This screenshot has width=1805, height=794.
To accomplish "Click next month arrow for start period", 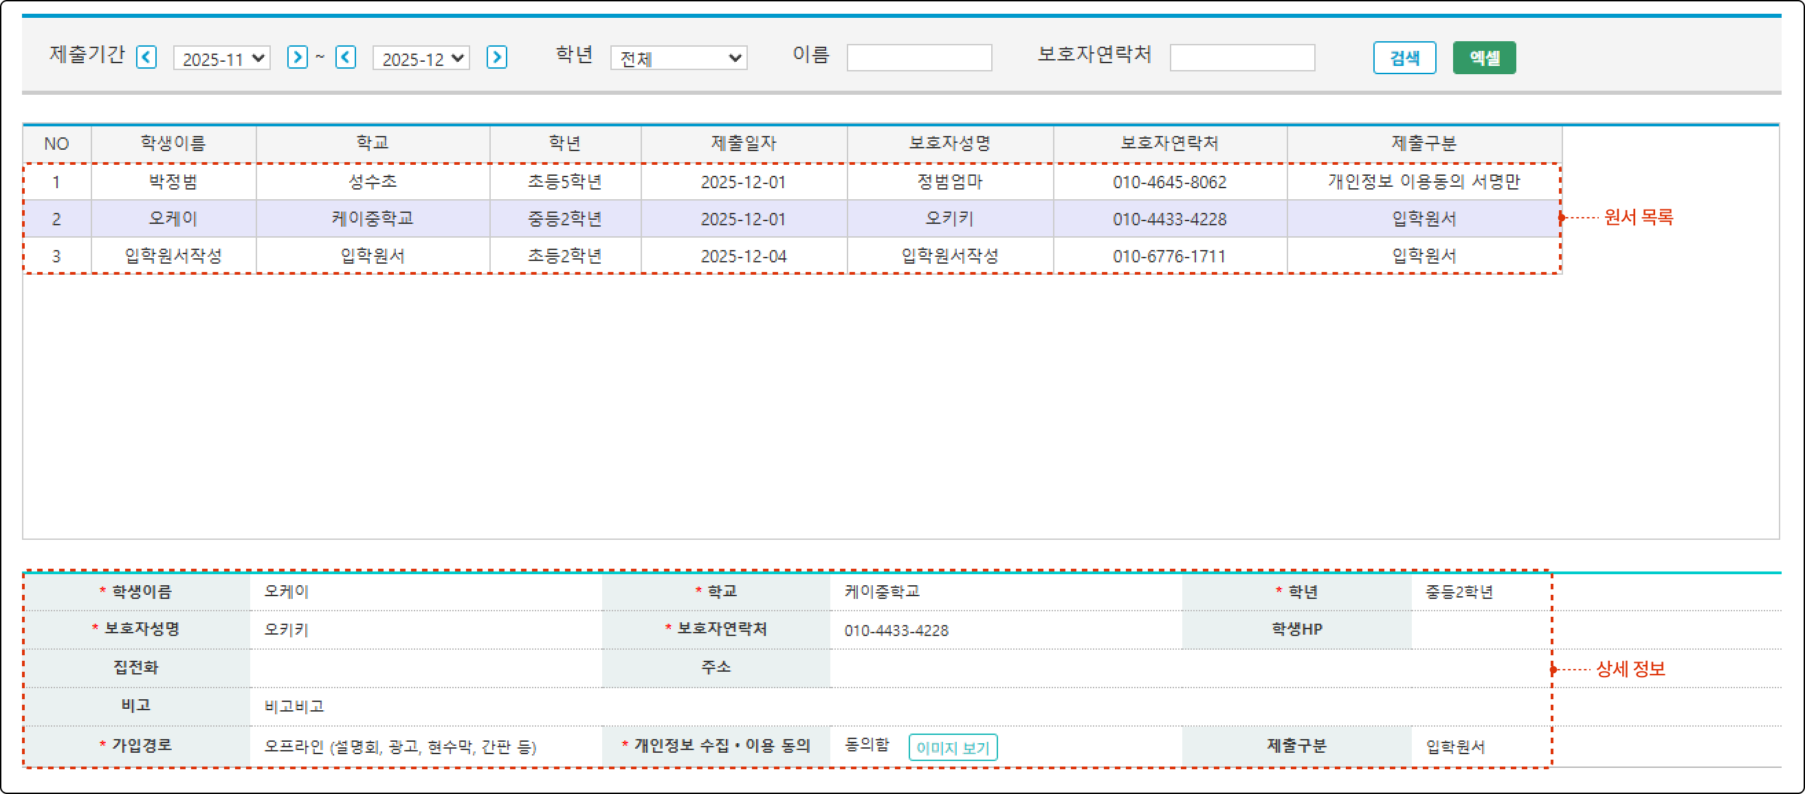I will (297, 57).
